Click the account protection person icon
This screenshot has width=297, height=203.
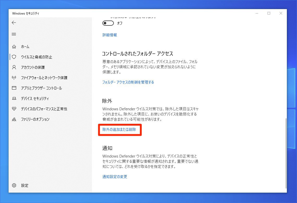pyautogui.click(x=14, y=67)
